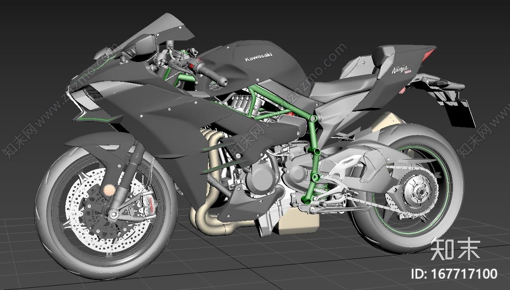Click the Kawasaki logo on the fuel tank
510x290 pixels.
[x=258, y=58]
